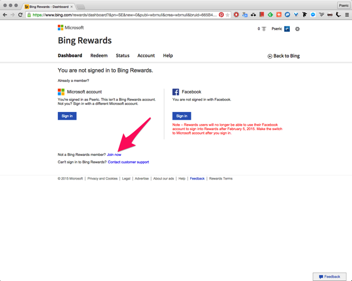Open the Help link in the footer
The width and height of the screenshot is (352, 281).
point(182,178)
